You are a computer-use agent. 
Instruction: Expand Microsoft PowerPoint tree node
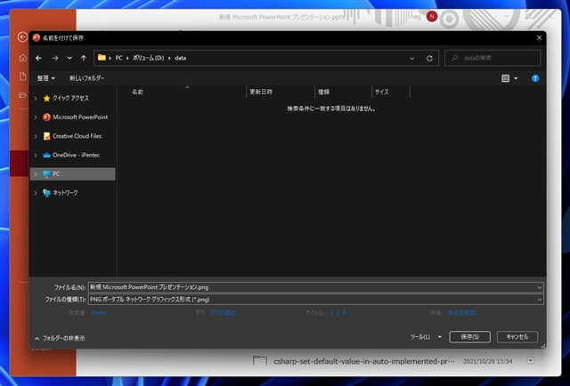[x=36, y=117]
